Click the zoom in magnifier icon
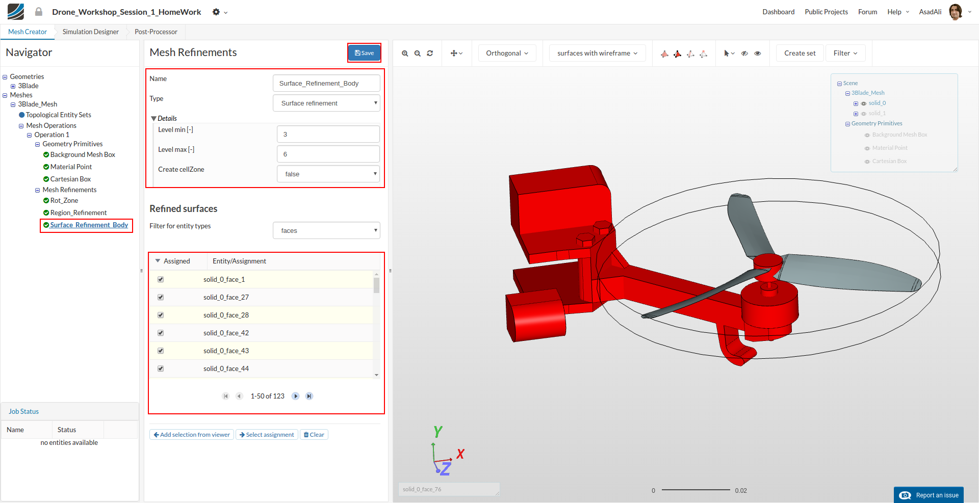 tap(405, 54)
